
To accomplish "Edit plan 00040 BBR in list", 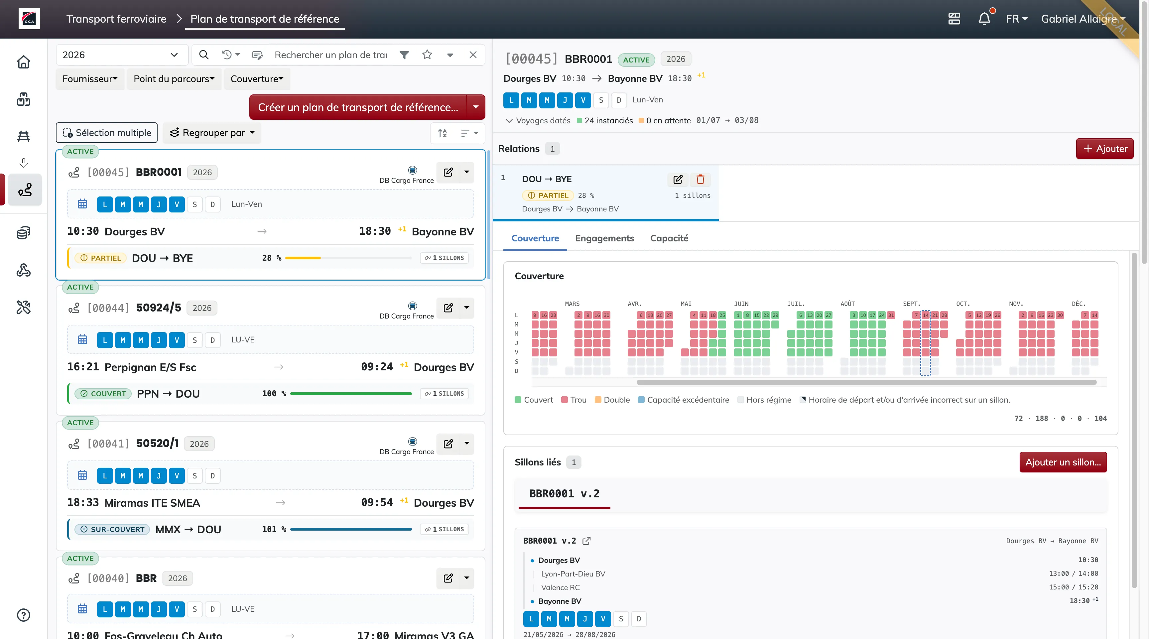I will 448,578.
